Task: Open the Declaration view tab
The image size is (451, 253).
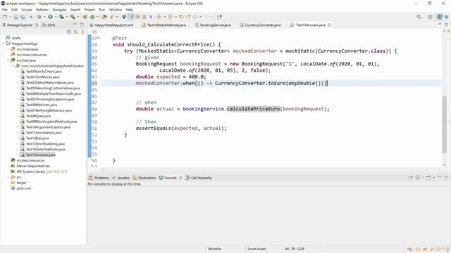Action: click(144, 178)
